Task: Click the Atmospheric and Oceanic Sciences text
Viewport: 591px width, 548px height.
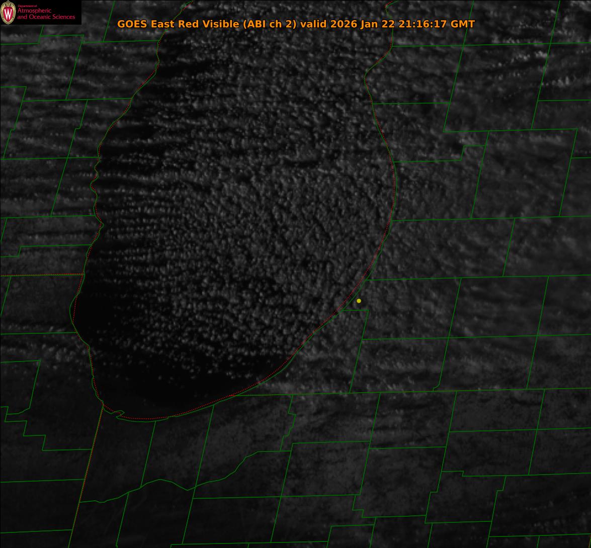Action: pyautogui.click(x=46, y=14)
